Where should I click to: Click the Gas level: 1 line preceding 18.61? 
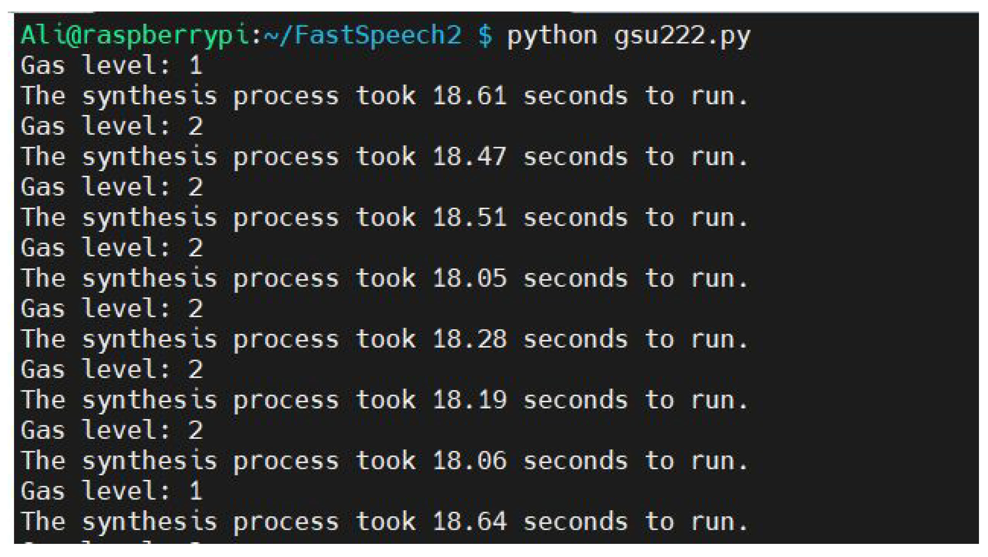pos(111,65)
